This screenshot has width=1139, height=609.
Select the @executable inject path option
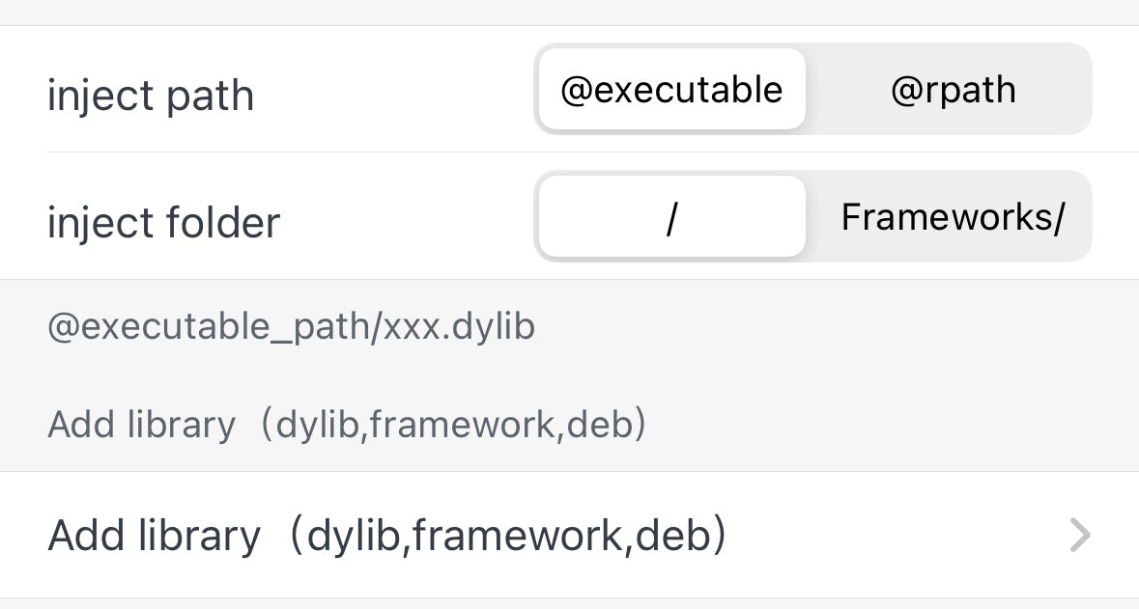(671, 90)
